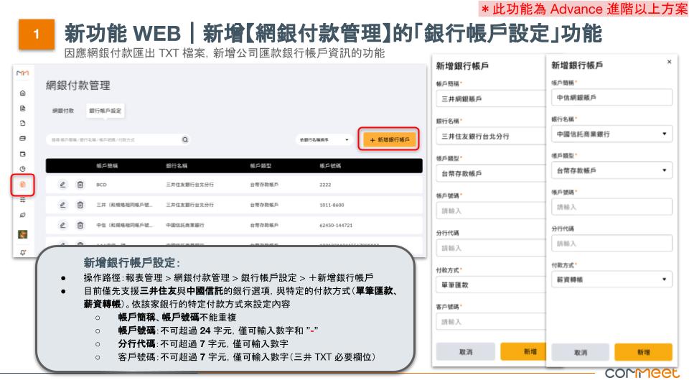Select the 2222 account number cell

325,185
